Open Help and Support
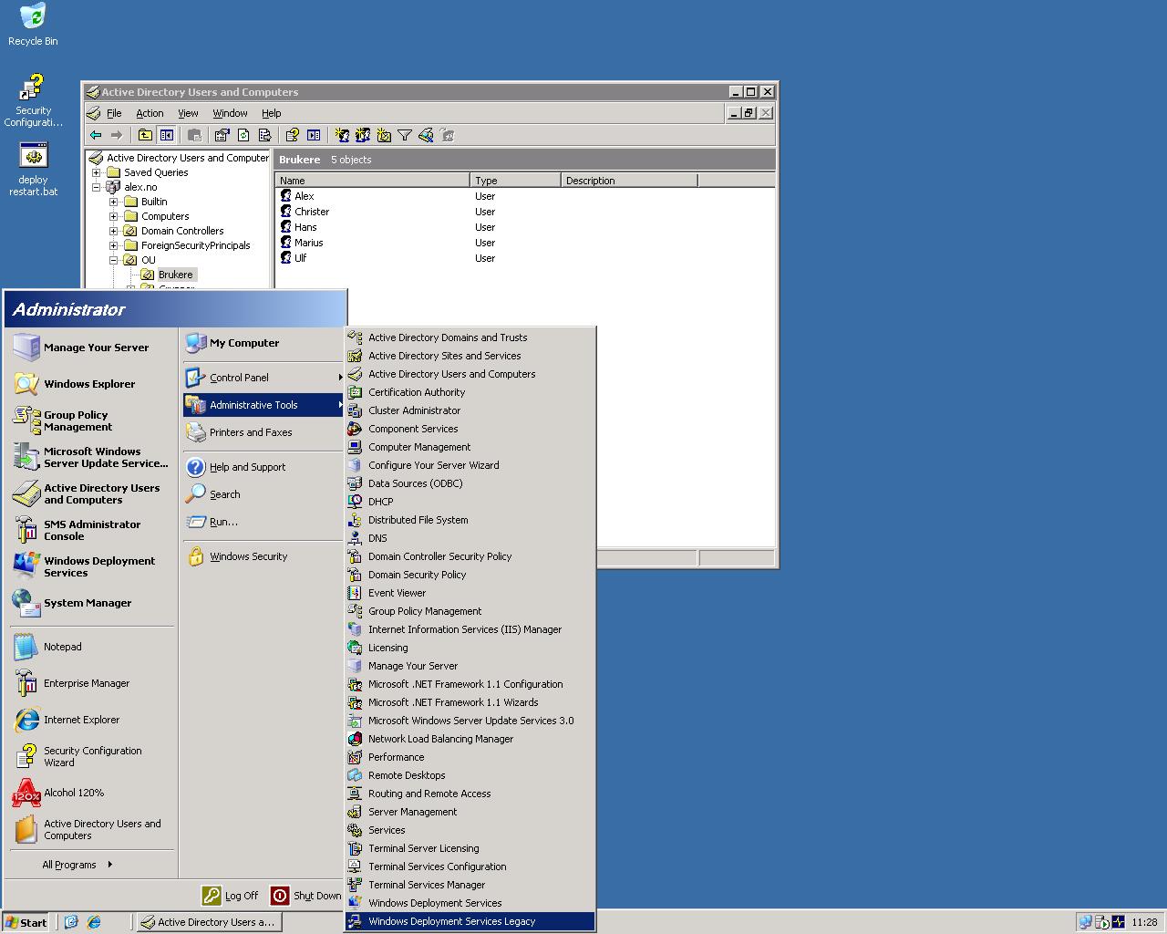Screen dimensions: 1167x934 click(x=263, y=467)
